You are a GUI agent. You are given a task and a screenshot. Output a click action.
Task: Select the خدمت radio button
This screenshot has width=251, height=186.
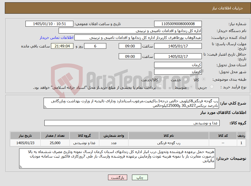coord(186,79)
